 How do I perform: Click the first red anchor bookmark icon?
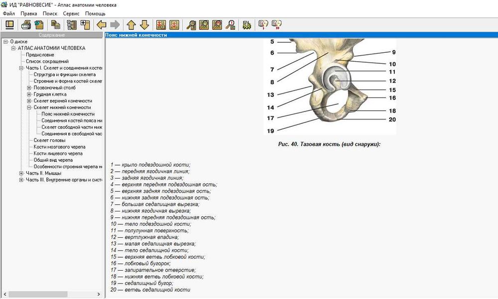tap(161, 24)
